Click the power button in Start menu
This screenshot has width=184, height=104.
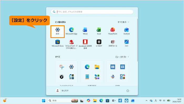(128, 91)
